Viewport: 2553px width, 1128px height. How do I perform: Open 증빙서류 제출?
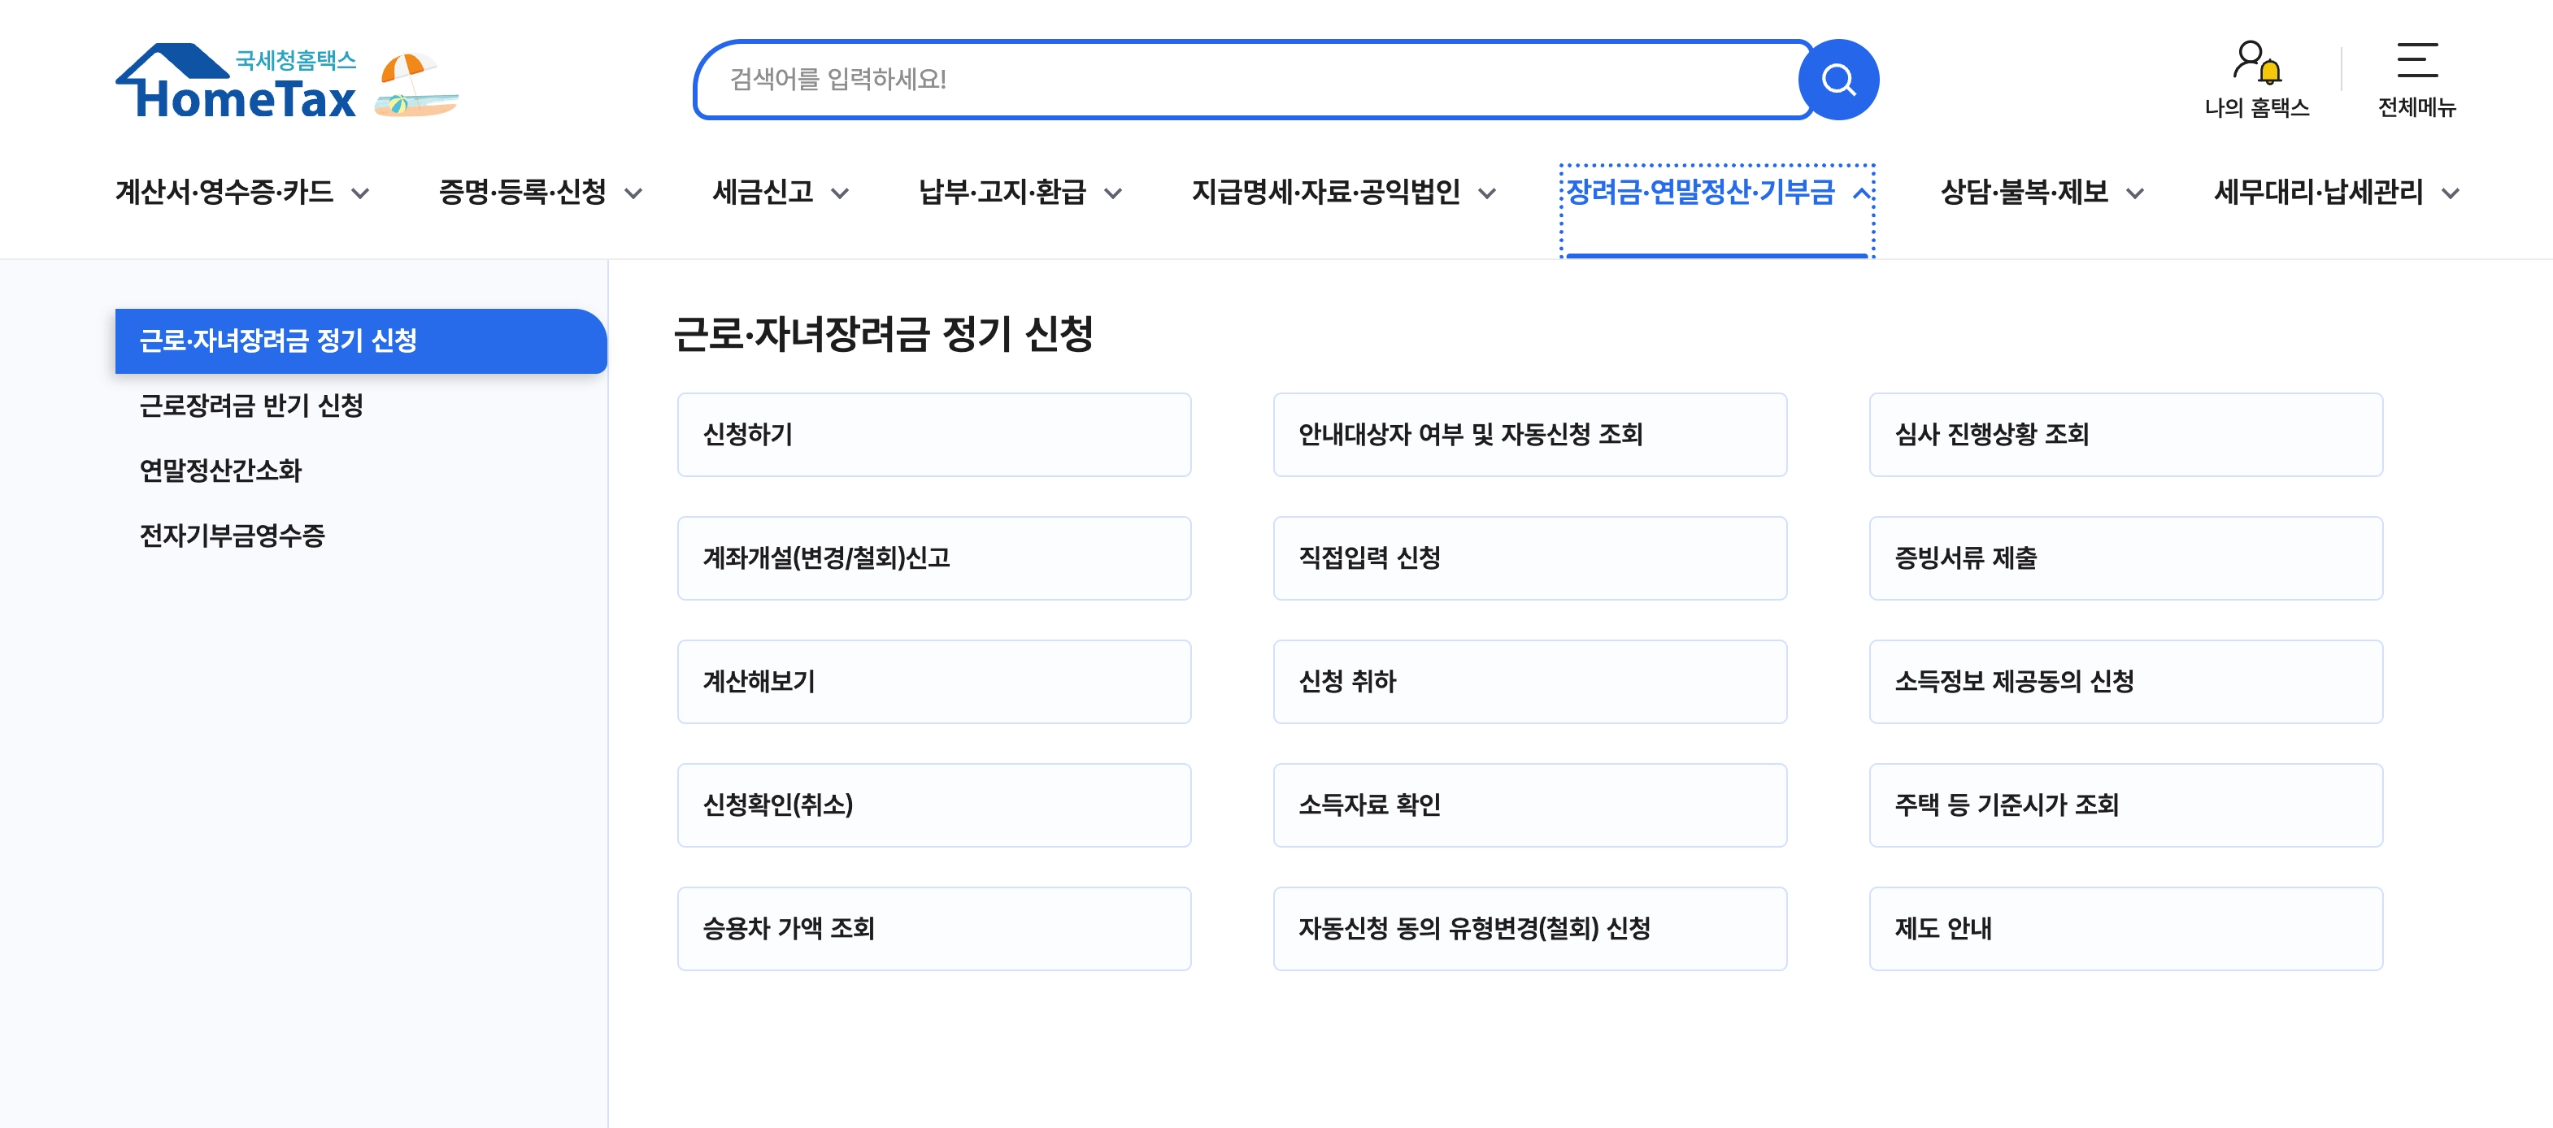point(2126,558)
